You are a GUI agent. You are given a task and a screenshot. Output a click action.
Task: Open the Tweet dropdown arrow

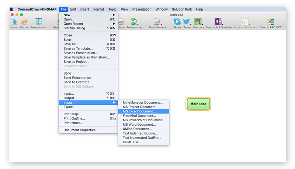pyautogui.click(x=191, y=25)
